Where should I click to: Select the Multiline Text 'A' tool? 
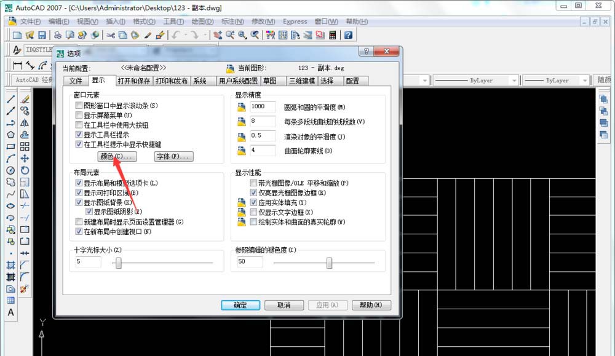tap(10, 312)
